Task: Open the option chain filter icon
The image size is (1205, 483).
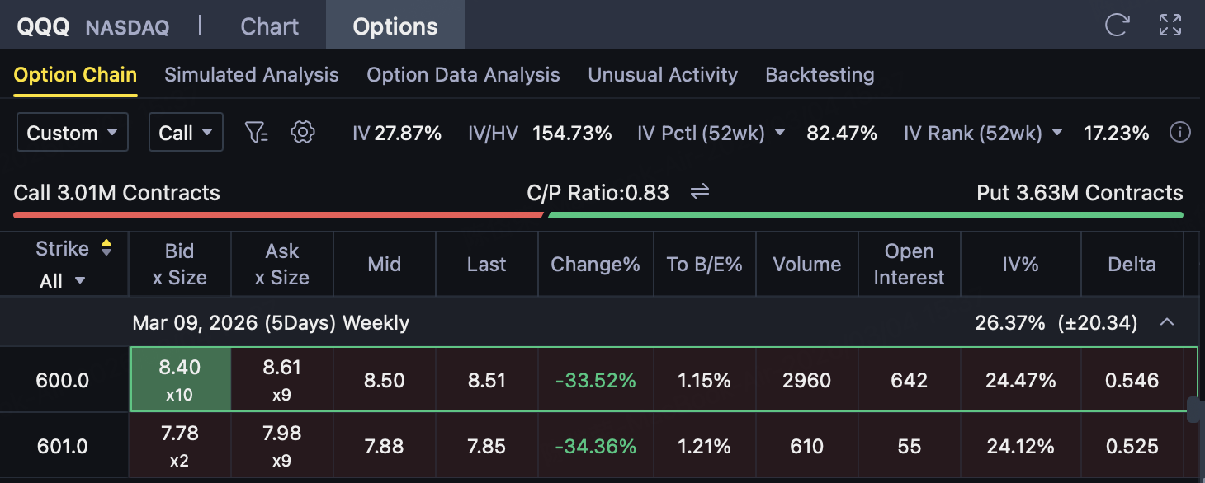Action: pos(257,132)
